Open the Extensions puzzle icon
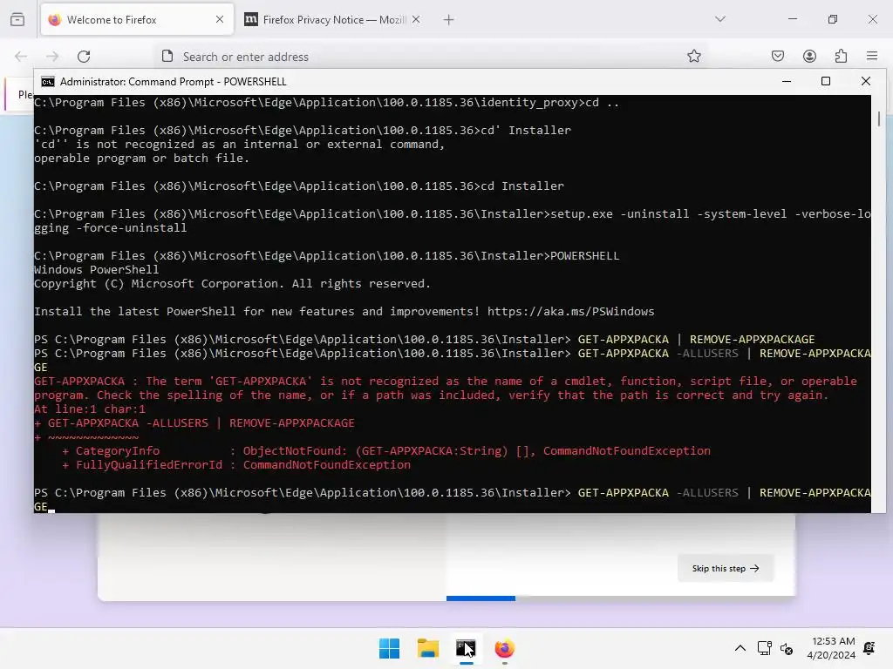This screenshot has width=893, height=669. 841,57
